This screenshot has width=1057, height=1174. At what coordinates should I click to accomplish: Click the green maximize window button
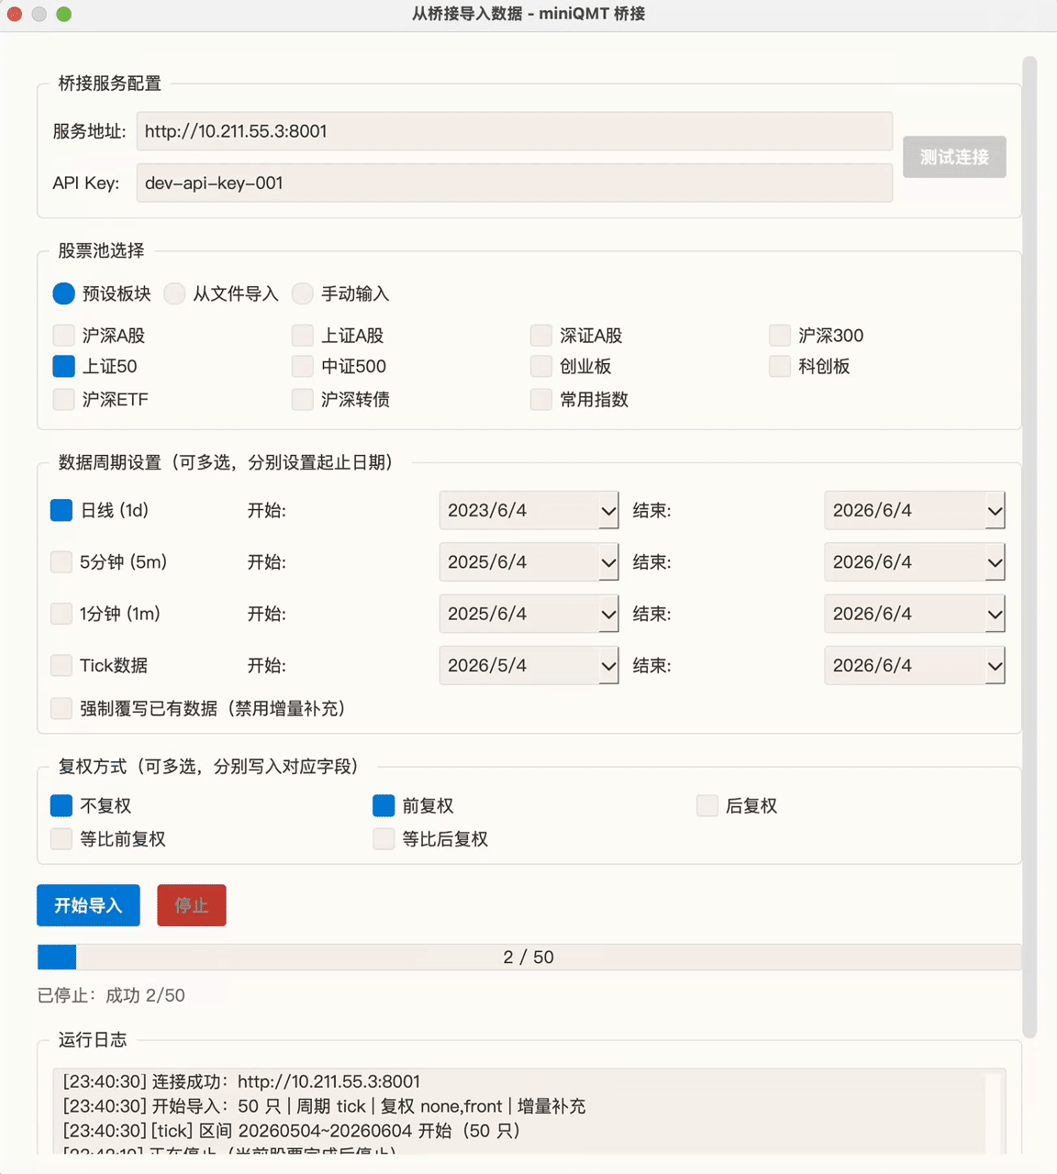click(x=63, y=14)
